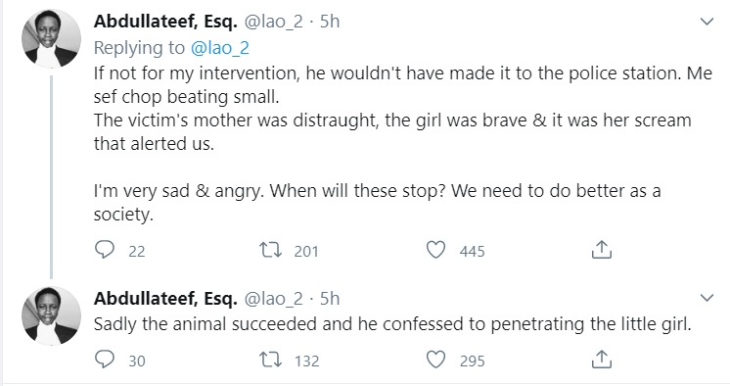This screenshot has height=386, width=730.
Task: Click the first tweet's profile avatar
Action: point(51,38)
